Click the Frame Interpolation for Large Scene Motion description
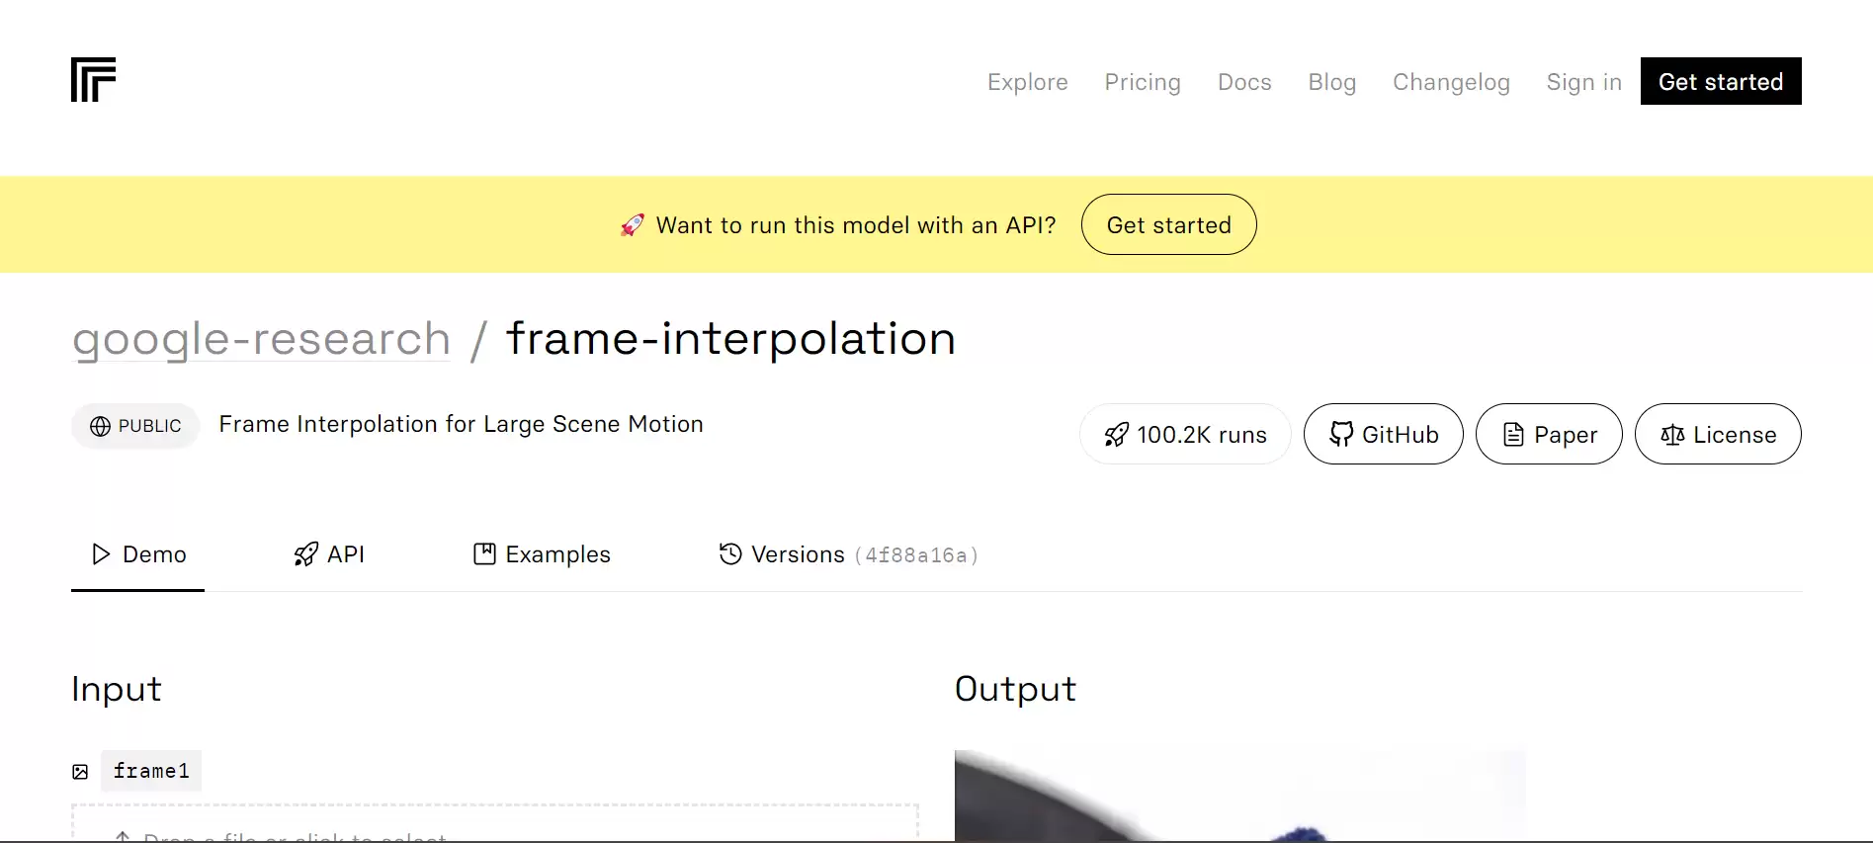 [461, 424]
